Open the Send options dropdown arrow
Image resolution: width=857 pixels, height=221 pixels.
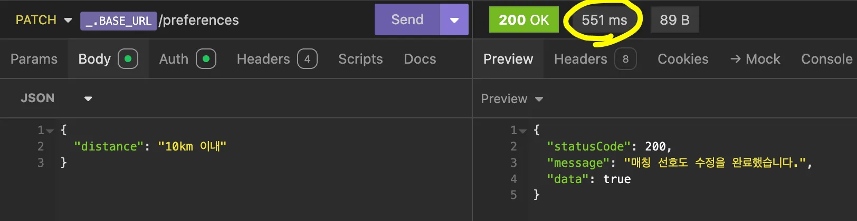point(454,20)
